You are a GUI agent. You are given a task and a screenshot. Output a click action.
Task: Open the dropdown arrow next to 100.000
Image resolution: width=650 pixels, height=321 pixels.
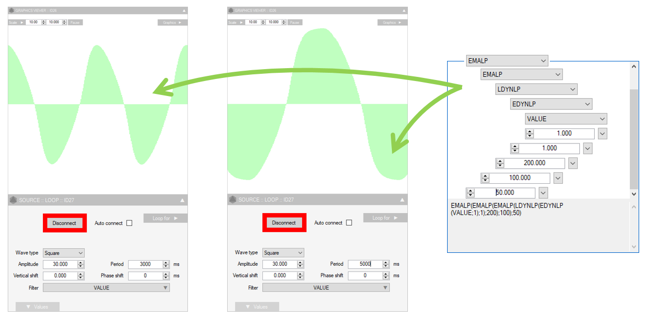coord(558,178)
